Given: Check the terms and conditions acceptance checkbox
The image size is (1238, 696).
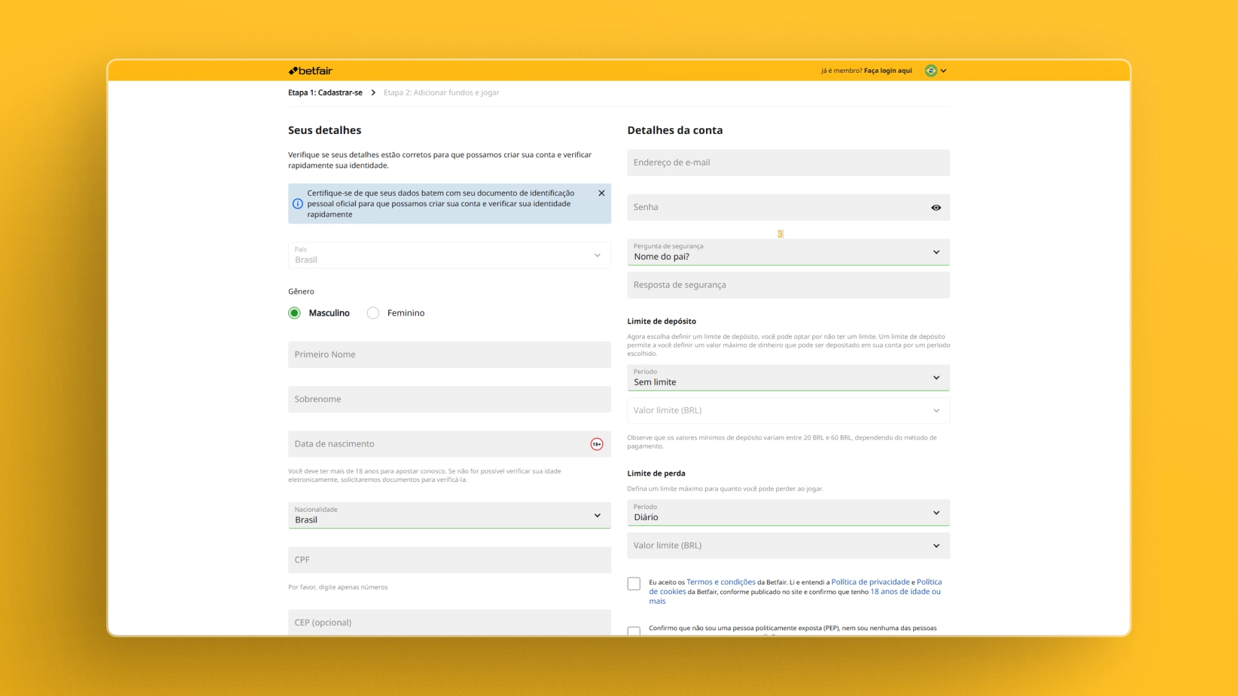Looking at the screenshot, I should (634, 584).
